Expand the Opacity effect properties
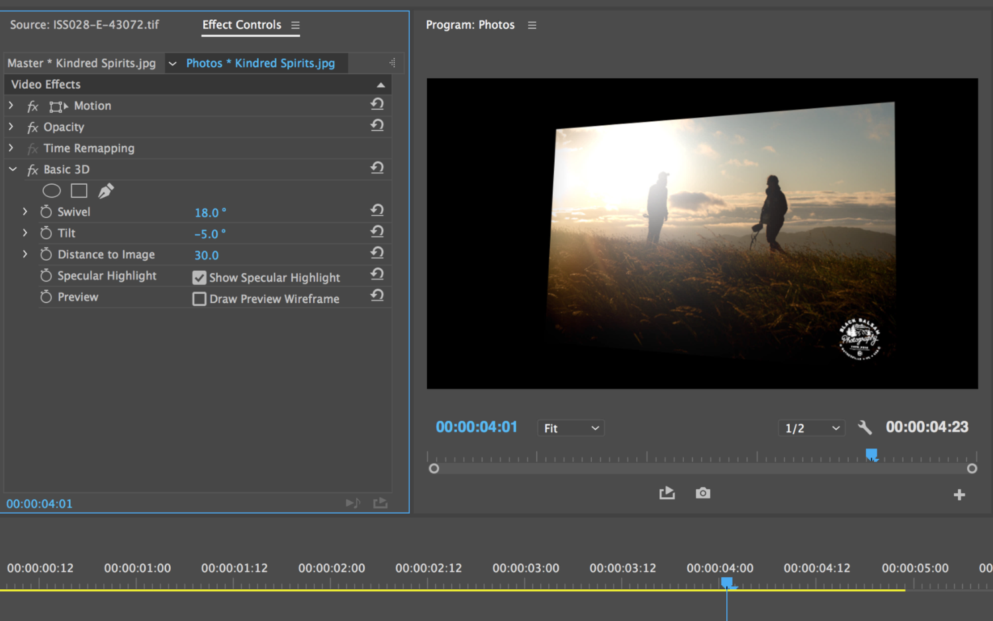Image resolution: width=993 pixels, height=621 pixels. pos(11,126)
